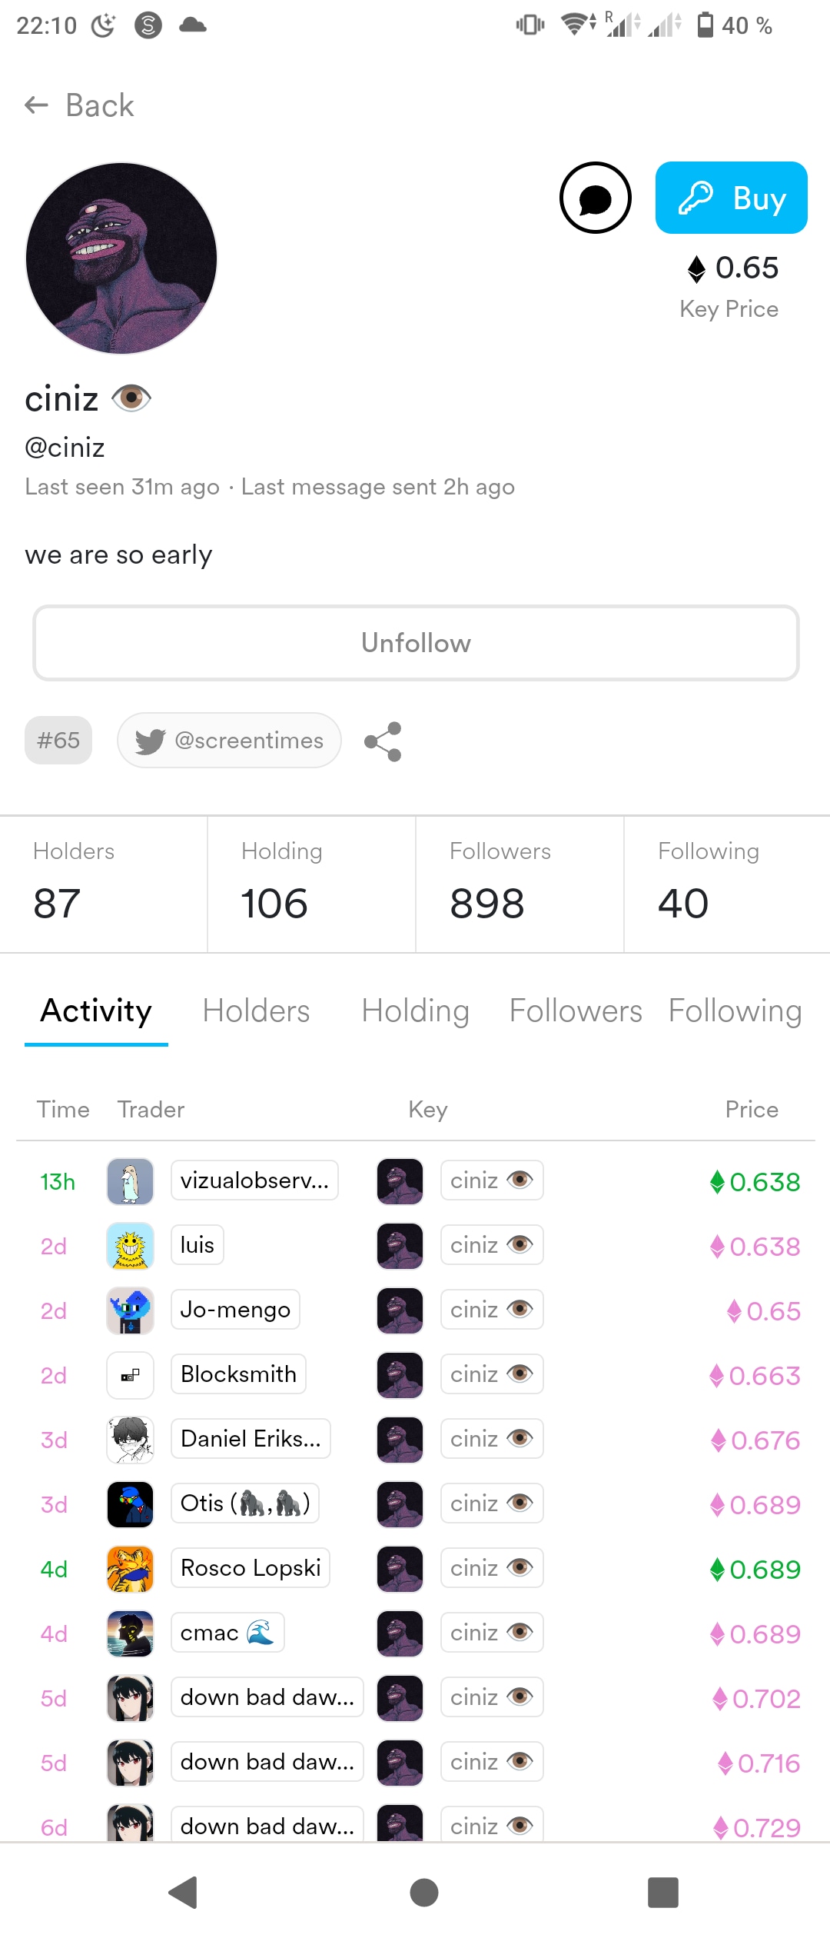Viewport: 830px width, 1938px height.
Task: Tap the back arrow icon
Action: [x=36, y=105]
